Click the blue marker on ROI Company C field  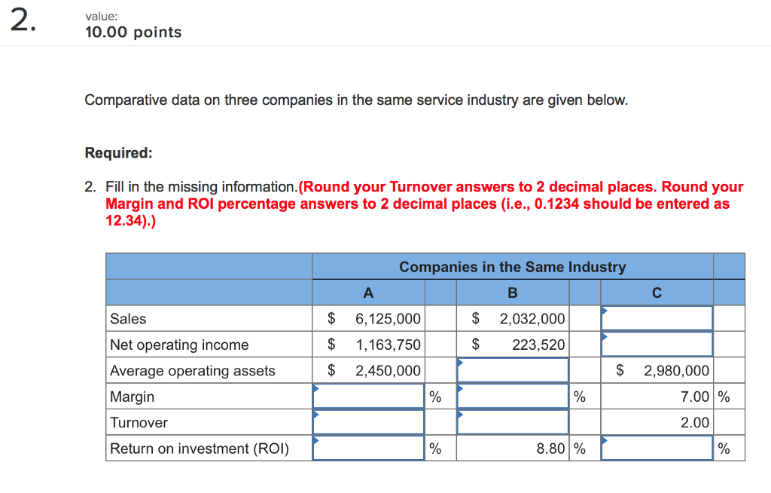tap(605, 440)
